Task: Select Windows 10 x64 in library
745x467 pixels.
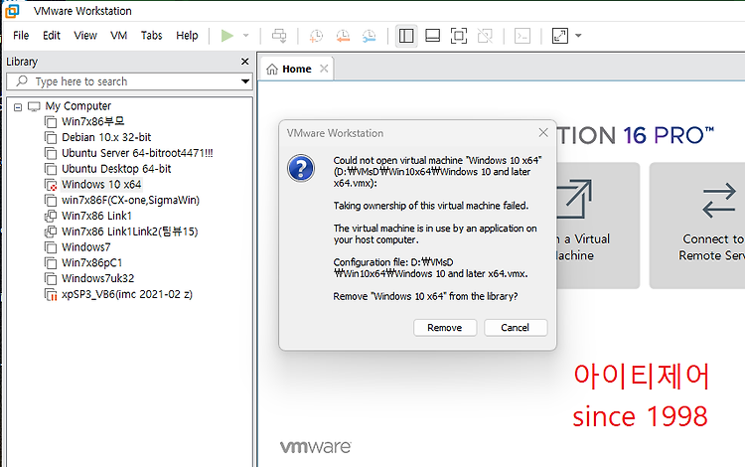Action: coord(101,185)
